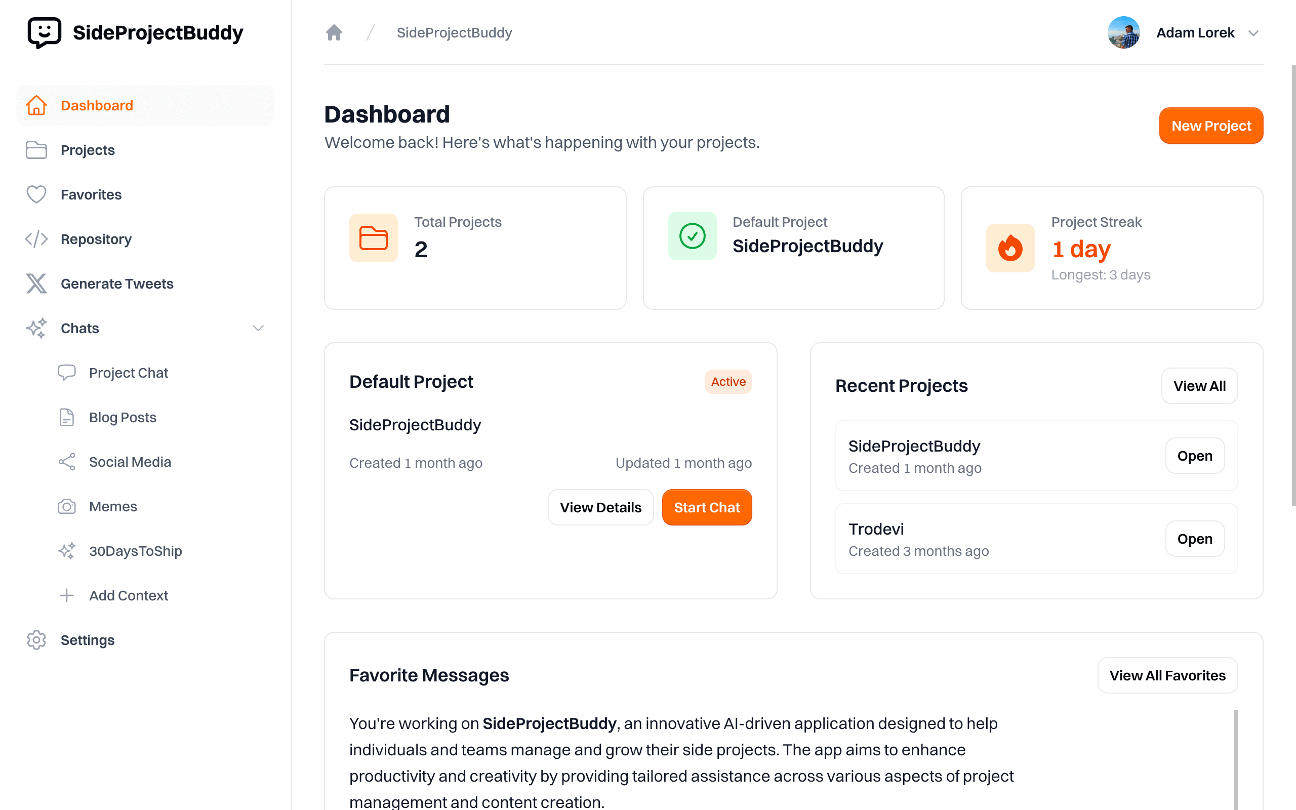1296x810 pixels.
Task: Click the Adam Lorek profile avatar
Action: coord(1123,33)
